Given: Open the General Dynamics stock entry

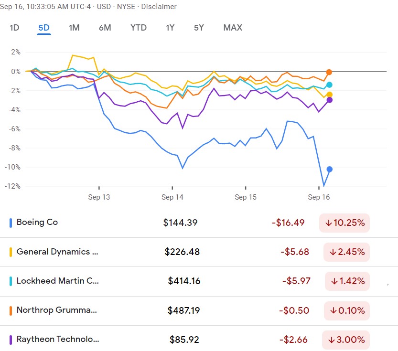Looking at the screenshot, I should tap(57, 252).
